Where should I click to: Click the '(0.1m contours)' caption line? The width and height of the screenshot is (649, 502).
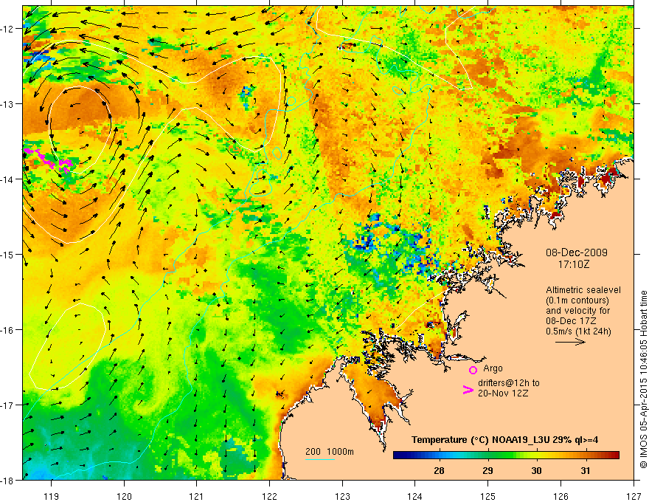tap(577, 300)
